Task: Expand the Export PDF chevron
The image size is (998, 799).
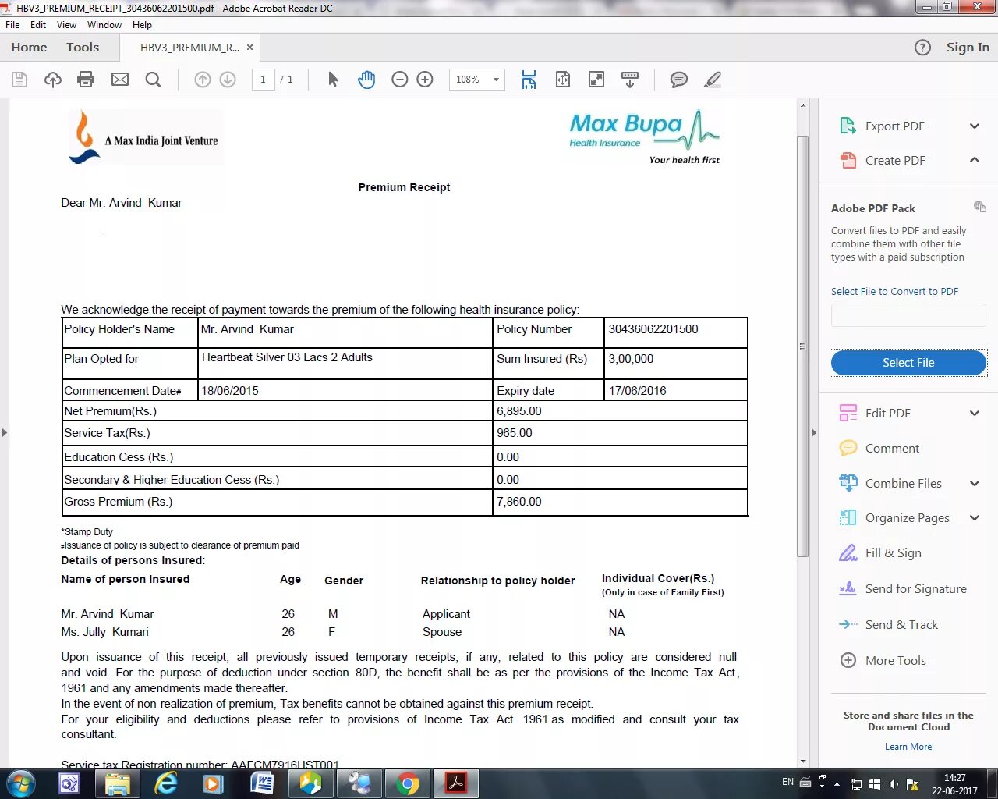Action: click(975, 126)
